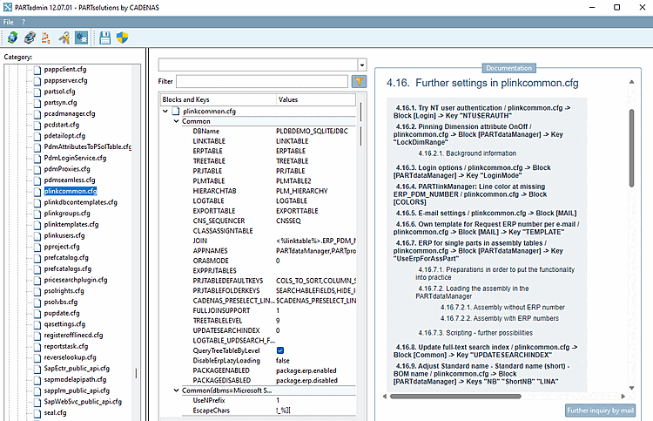Click the keys rights management toolbar icon
This screenshot has height=421, width=653.
click(63, 37)
